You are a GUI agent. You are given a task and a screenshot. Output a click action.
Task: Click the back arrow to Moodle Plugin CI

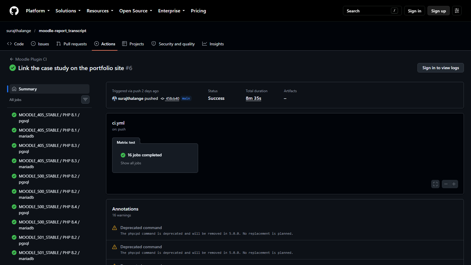tap(11, 59)
